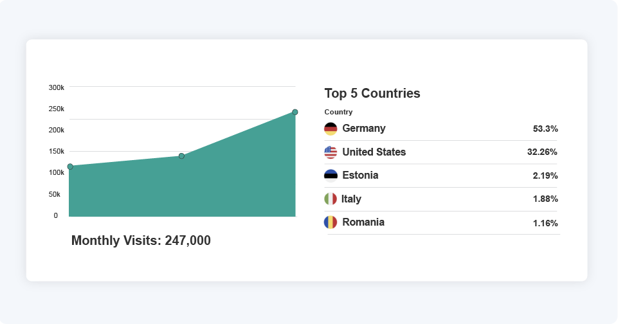Click the Italy flag icon
The image size is (618, 324).
pyautogui.click(x=331, y=199)
